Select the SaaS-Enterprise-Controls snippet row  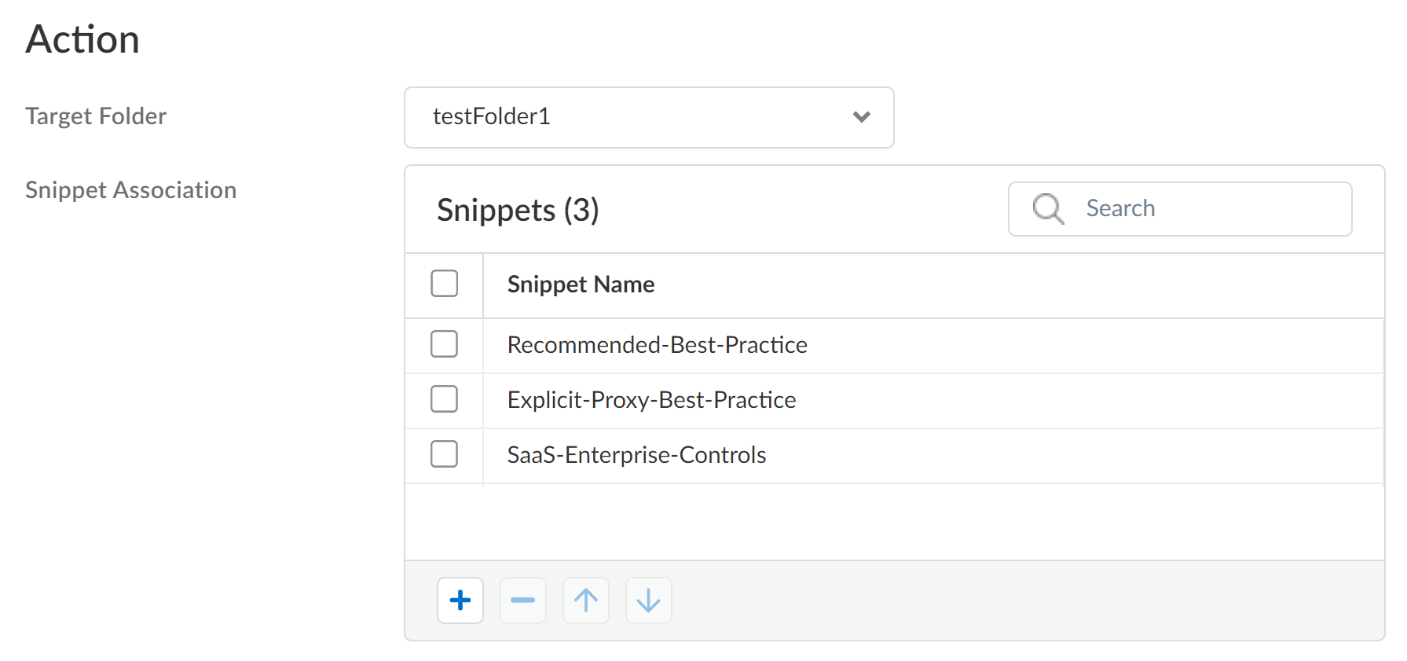(636, 455)
